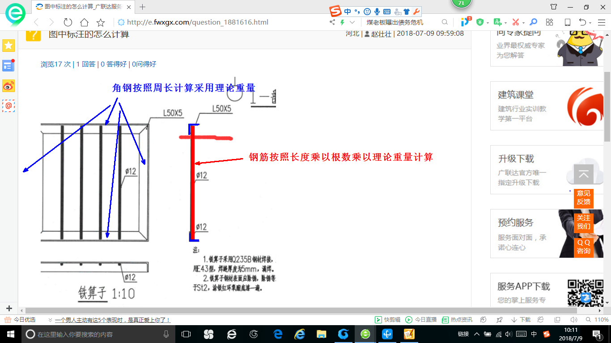This screenshot has height=343, width=611.
Task: Open the Weibo sidebar icon
Action: [x=8, y=86]
